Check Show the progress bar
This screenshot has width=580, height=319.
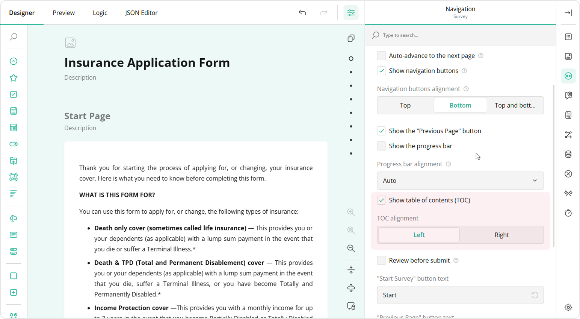pos(382,146)
